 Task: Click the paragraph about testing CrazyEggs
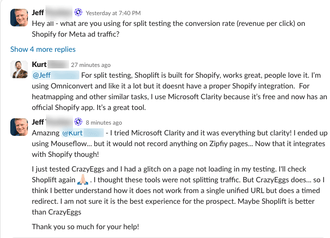[x=171, y=190]
